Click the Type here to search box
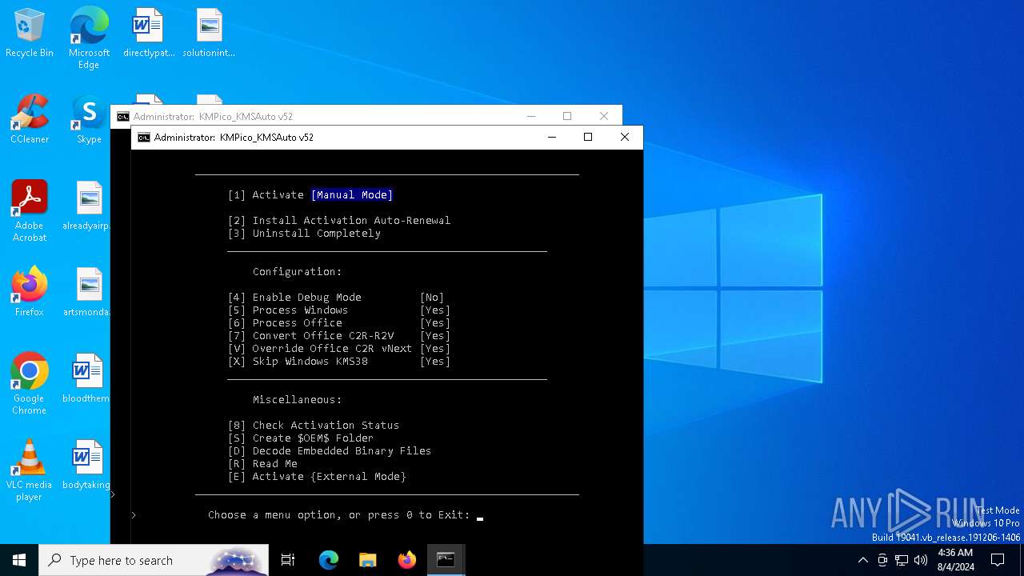The width and height of the screenshot is (1024, 576). click(154, 560)
